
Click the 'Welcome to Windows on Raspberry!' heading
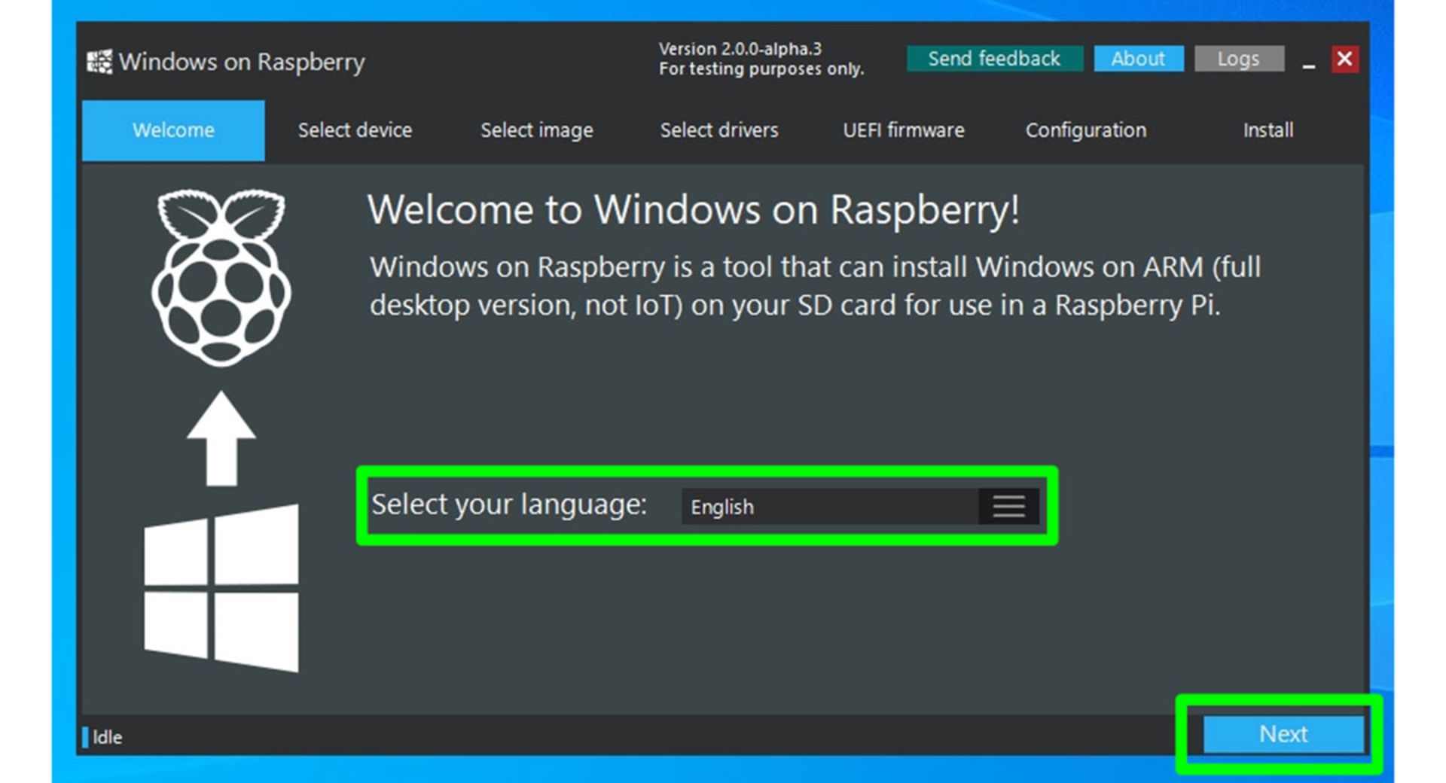(694, 210)
